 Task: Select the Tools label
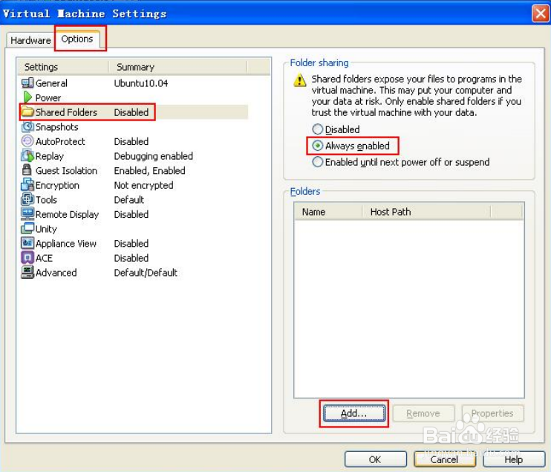[46, 200]
